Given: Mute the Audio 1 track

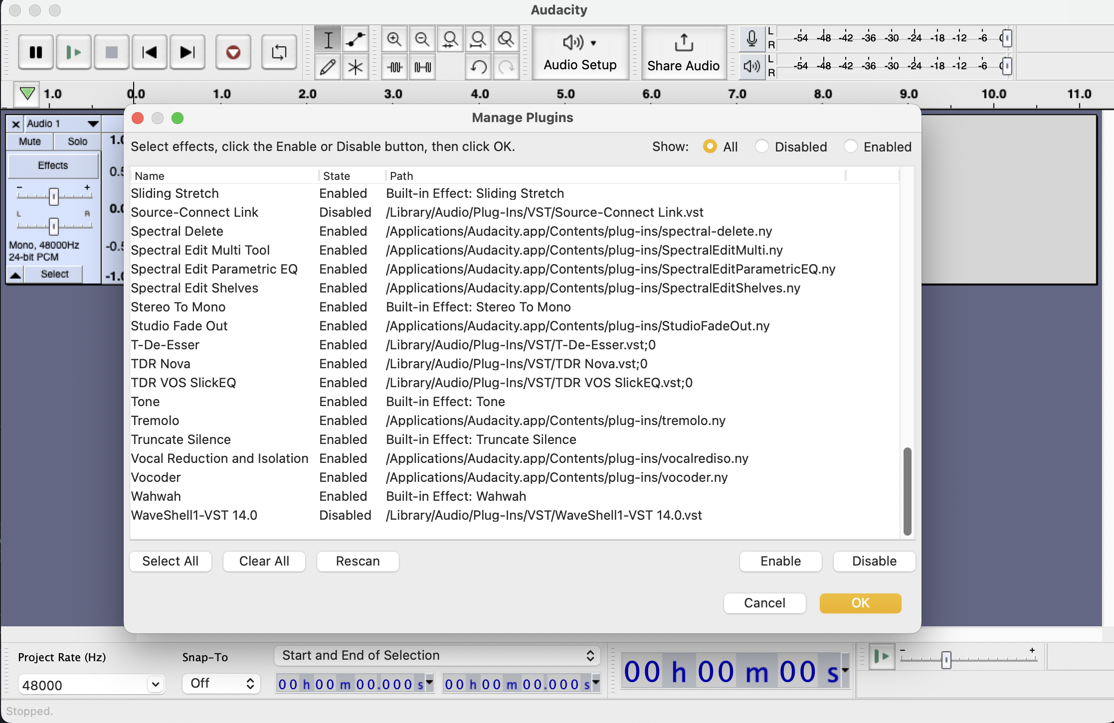Looking at the screenshot, I should [x=29, y=142].
